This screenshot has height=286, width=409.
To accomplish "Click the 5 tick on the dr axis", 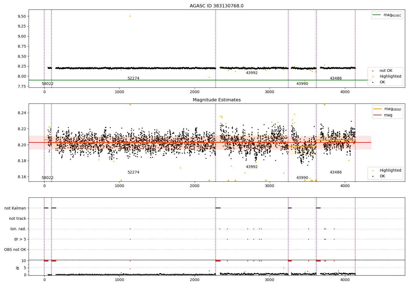I will click(x=25, y=268).
